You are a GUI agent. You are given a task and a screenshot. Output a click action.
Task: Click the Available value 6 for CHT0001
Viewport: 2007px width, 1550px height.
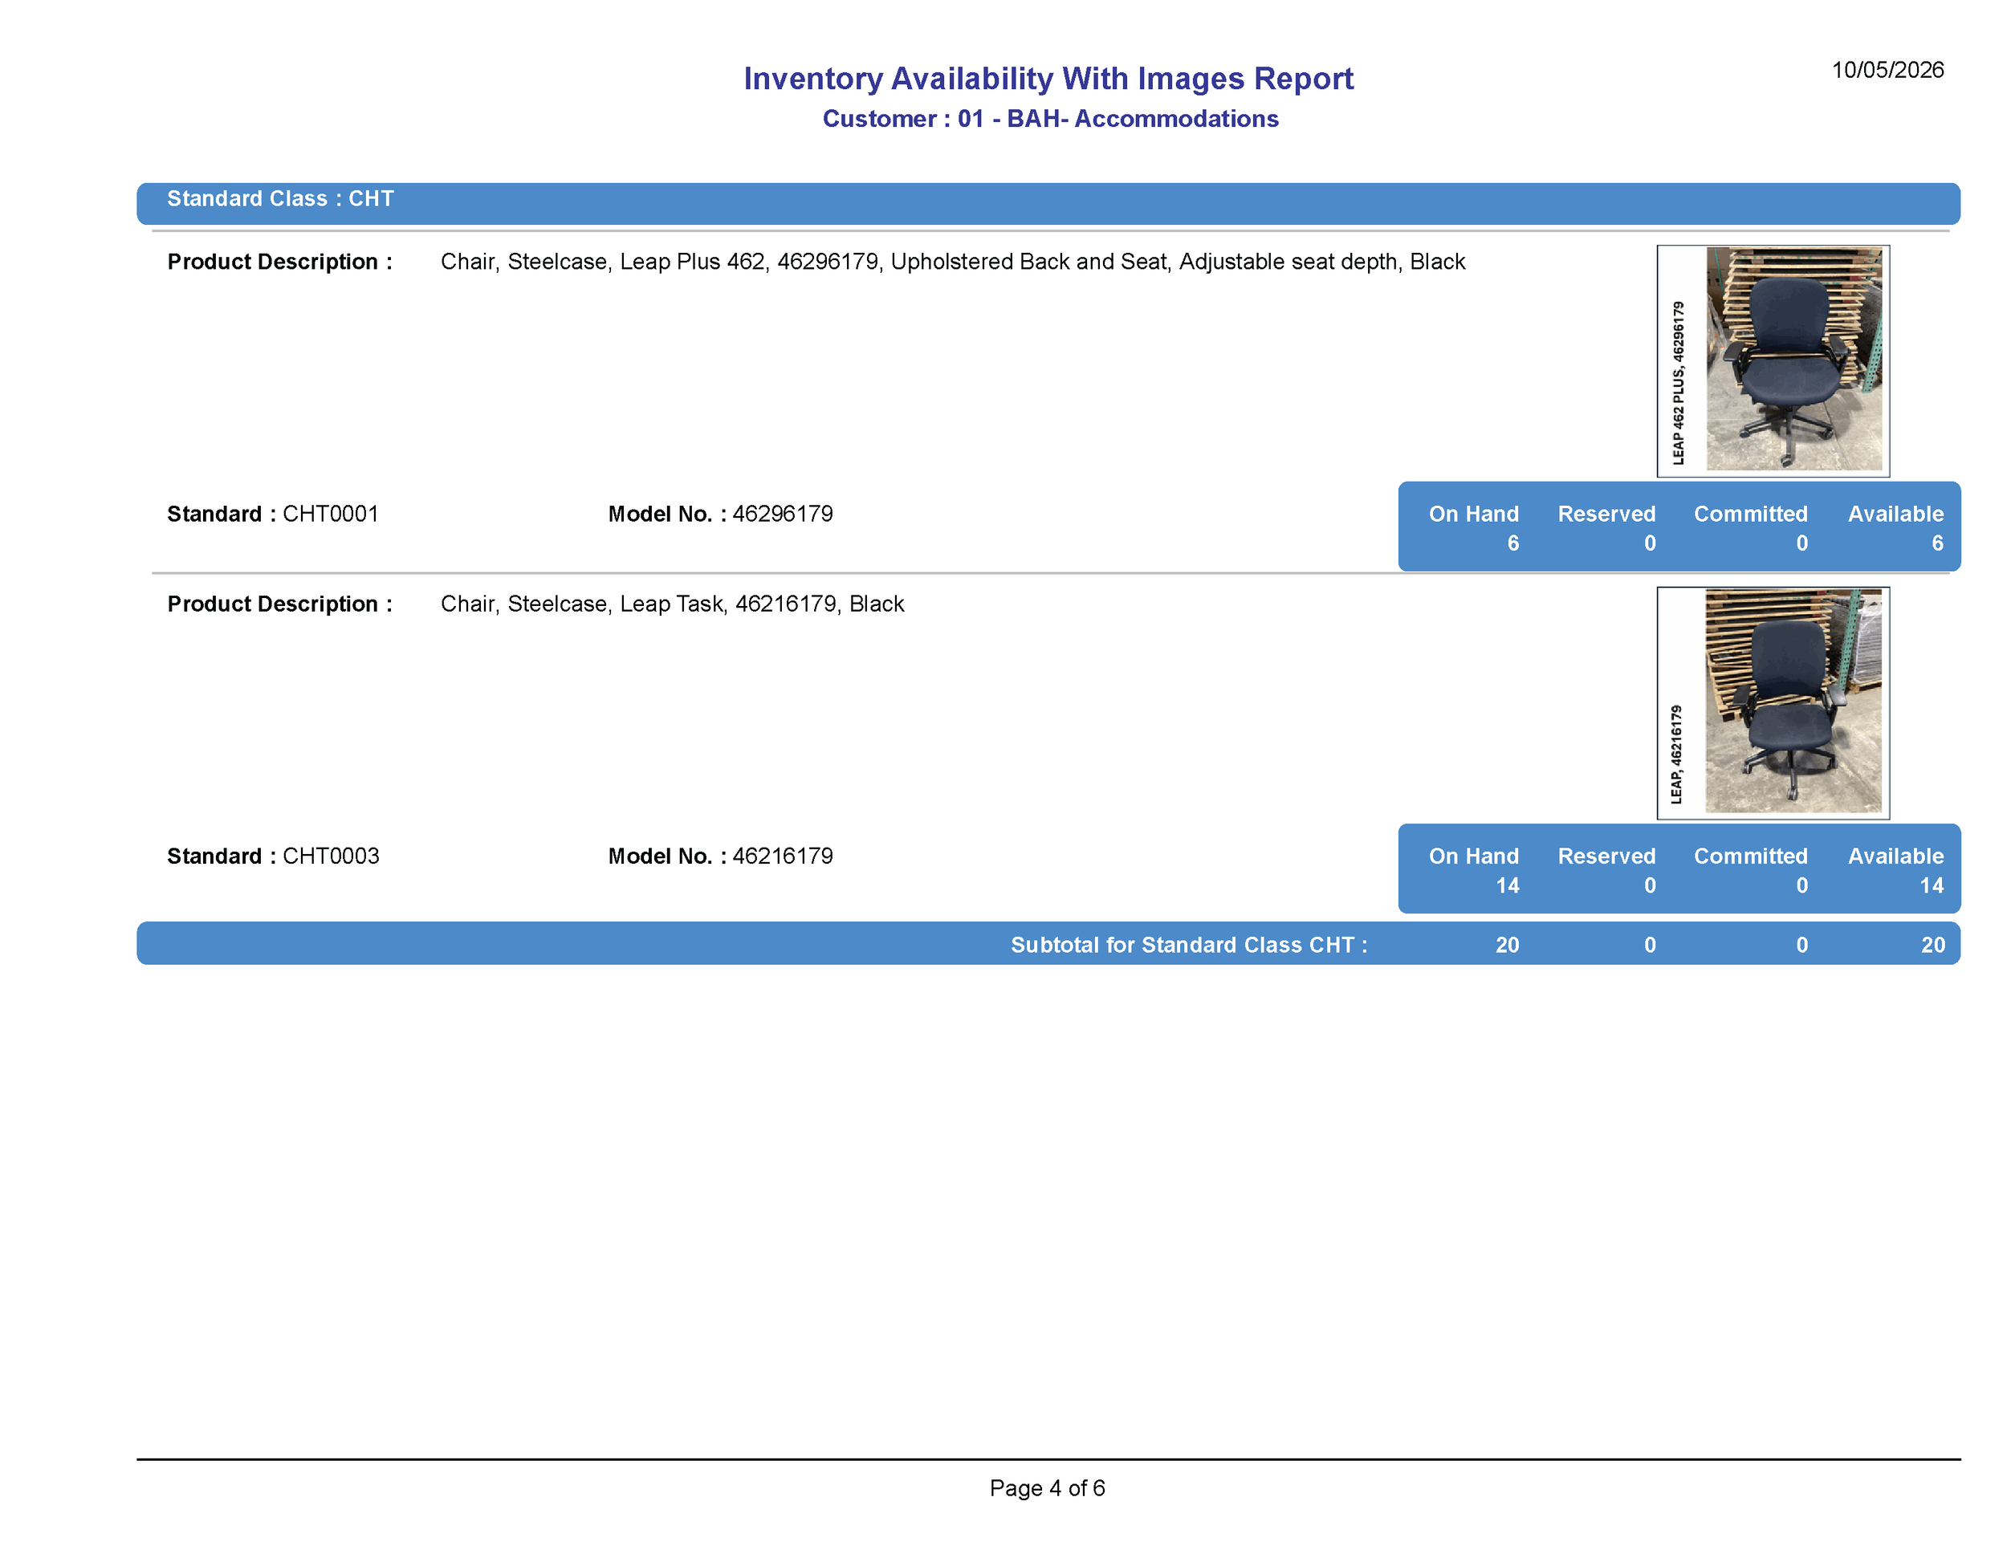1937,543
